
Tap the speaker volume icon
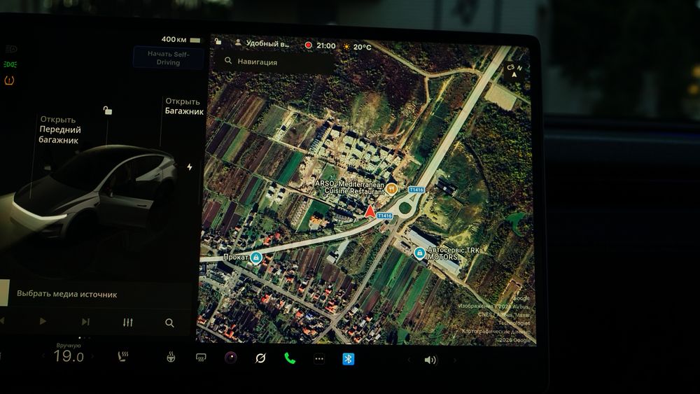[x=430, y=360]
